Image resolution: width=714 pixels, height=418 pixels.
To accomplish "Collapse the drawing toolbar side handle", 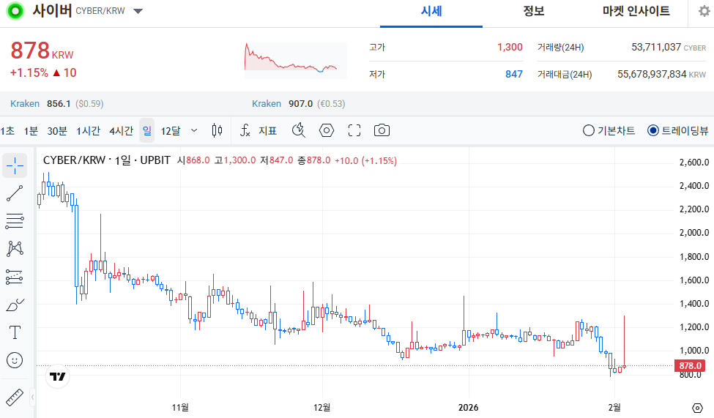I will pyautogui.click(x=32, y=398).
